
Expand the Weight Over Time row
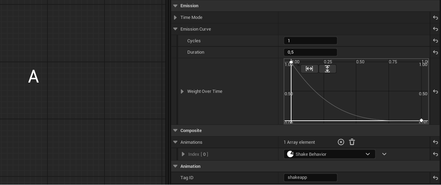(182, 91)
